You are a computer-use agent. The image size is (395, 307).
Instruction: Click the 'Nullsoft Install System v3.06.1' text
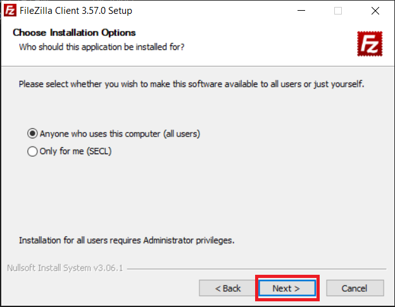coord(65,268)
